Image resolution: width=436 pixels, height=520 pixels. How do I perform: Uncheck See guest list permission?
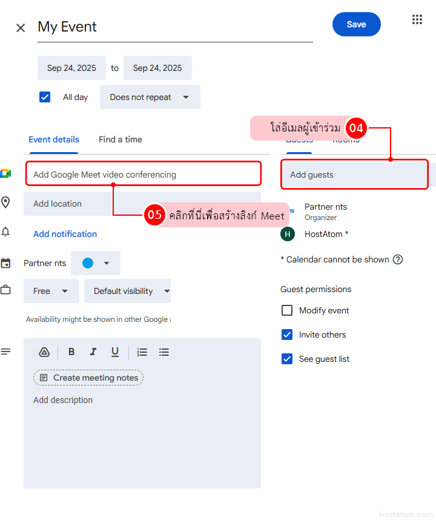(287, 359)
